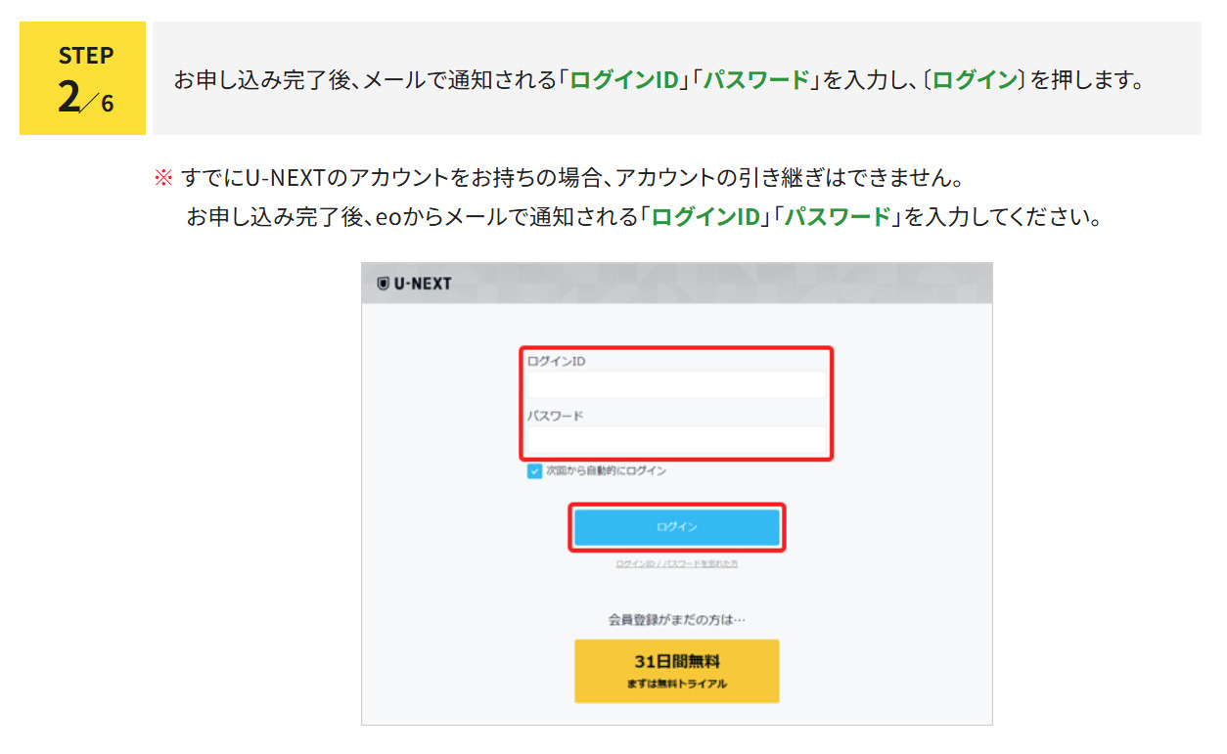Focus the パスワード input field
This screenshot has width=1227, height=754.
click(675, 440)
